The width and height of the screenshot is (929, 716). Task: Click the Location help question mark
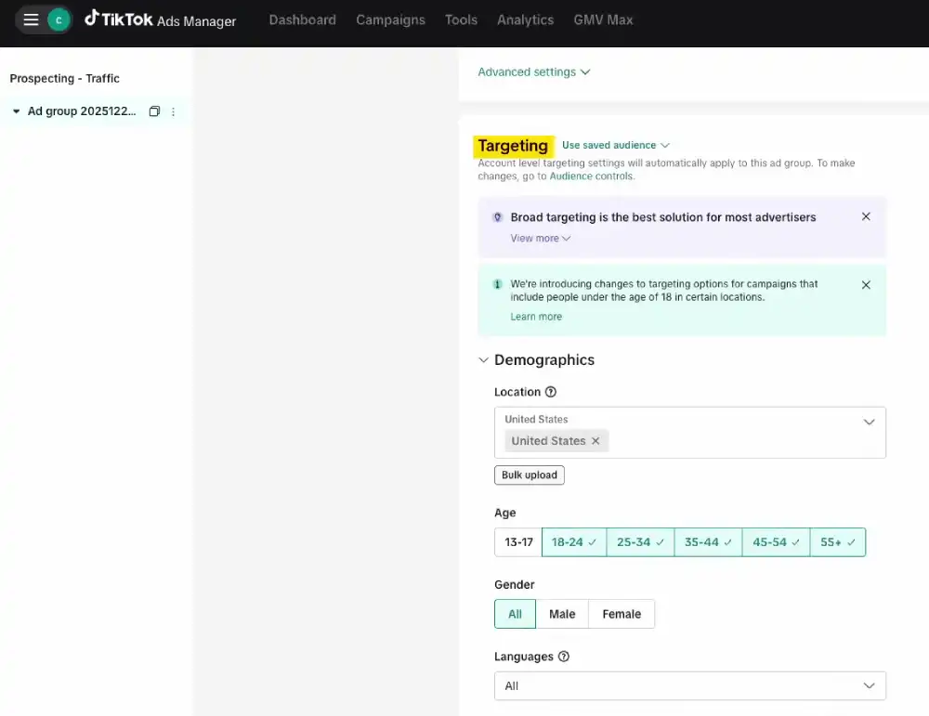coord(552,391)
